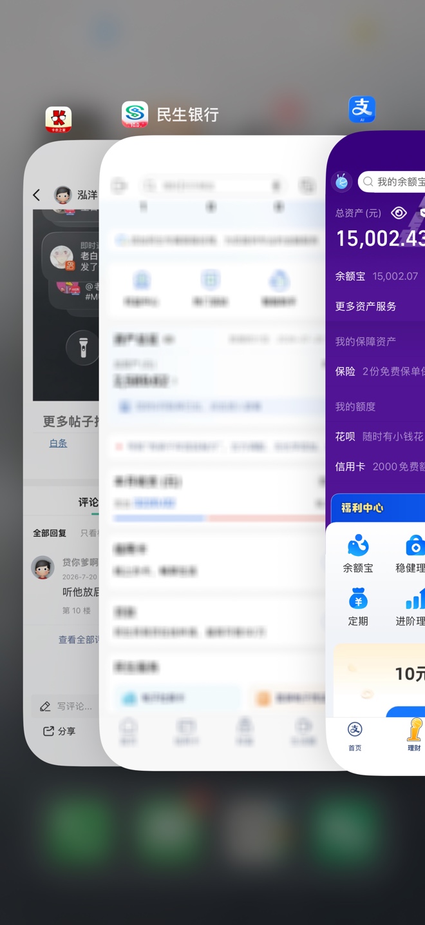Open the 查看全部评 link under the comment
425x925 pixels.
click(x=79, y=639)
